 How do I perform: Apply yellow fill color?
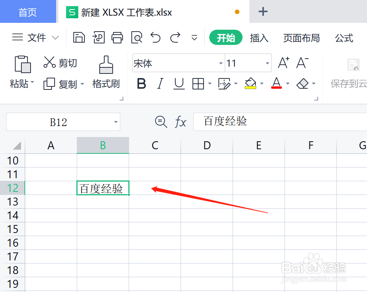[251, 83]
